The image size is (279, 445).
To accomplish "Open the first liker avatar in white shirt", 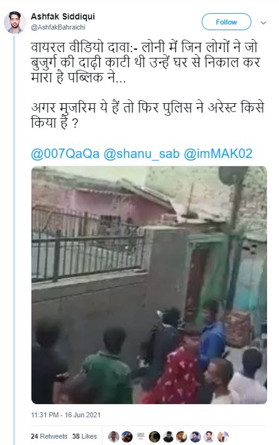I will [x=114, y=436].
